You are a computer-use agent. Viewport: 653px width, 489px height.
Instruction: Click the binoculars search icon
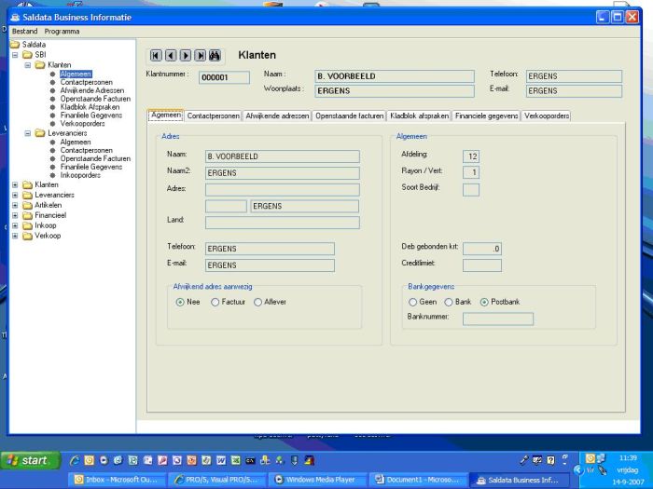(x=215, y=56)
